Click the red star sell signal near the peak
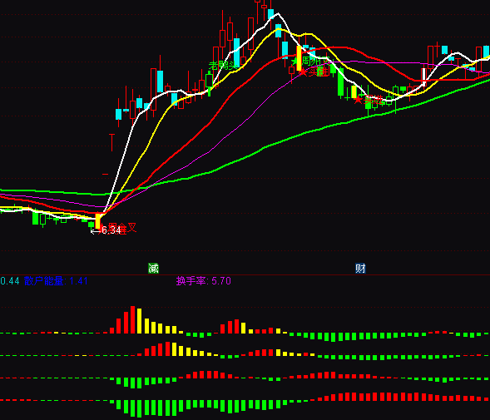This screenshot has width=490, height=420. [x=303, y=72]
